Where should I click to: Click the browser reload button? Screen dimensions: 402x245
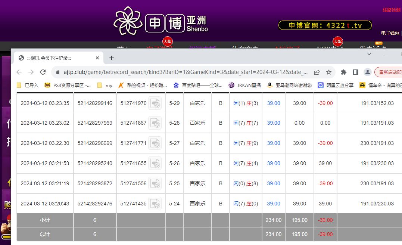(43, 72)
